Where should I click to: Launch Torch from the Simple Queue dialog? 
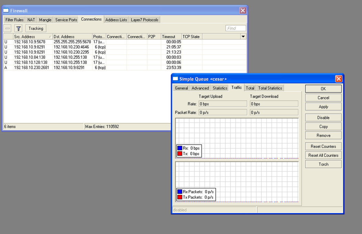click(323, 164)
